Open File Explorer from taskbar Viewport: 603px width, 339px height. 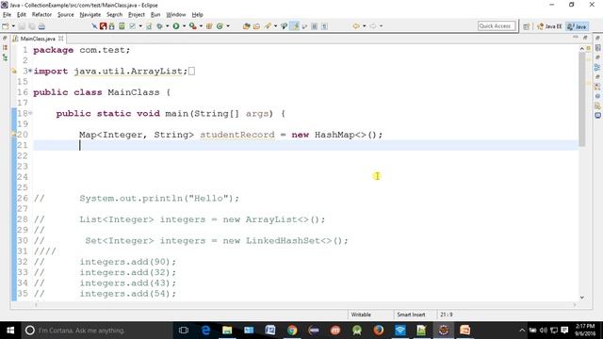(x=227, y=331)
